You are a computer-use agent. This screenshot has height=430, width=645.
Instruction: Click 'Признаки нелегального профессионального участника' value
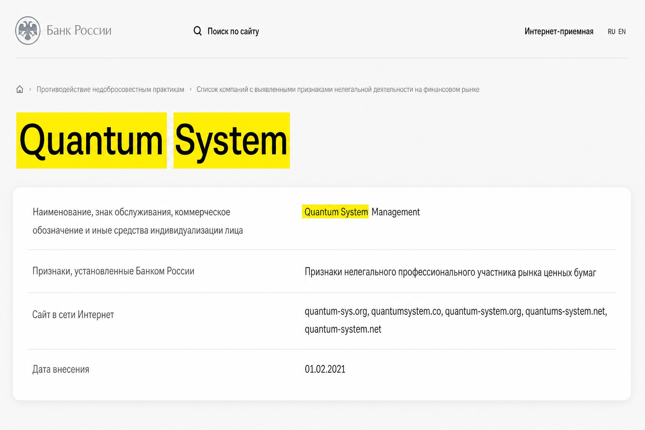coord(450,273)
